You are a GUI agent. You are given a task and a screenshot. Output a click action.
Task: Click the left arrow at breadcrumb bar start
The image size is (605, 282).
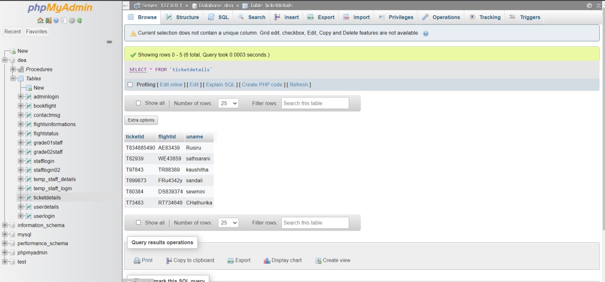[x=126, y=6]
